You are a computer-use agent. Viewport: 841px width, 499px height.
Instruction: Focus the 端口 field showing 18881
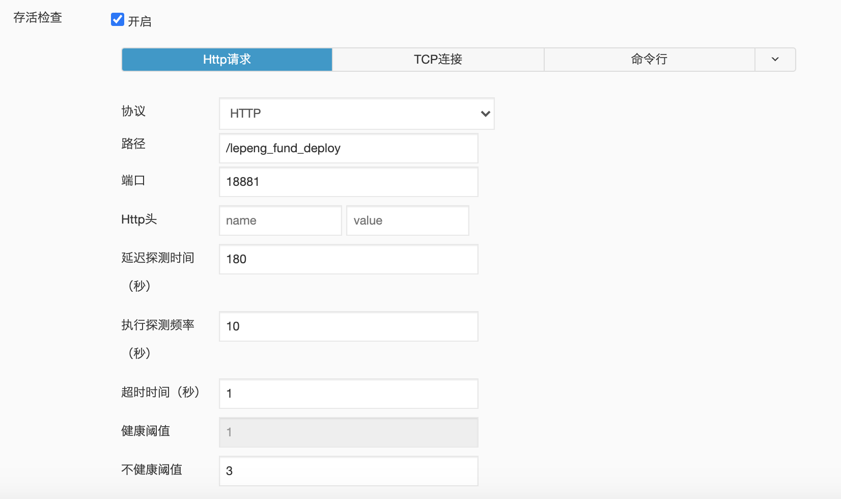click(348, 182)
